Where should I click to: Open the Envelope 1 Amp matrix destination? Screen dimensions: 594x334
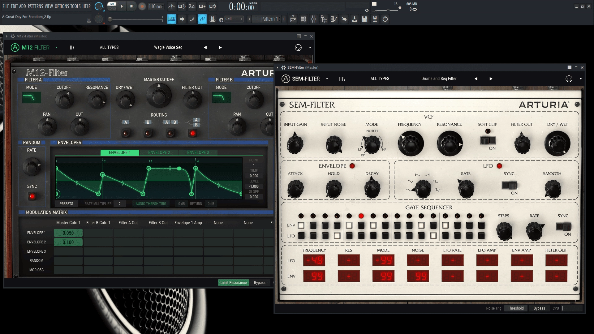tap(188, 223)
